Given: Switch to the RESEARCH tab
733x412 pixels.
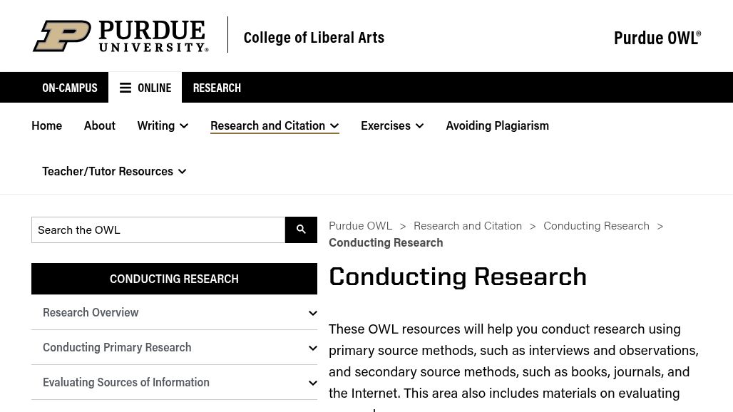Looking at the screenshot, I should (217, 87).
